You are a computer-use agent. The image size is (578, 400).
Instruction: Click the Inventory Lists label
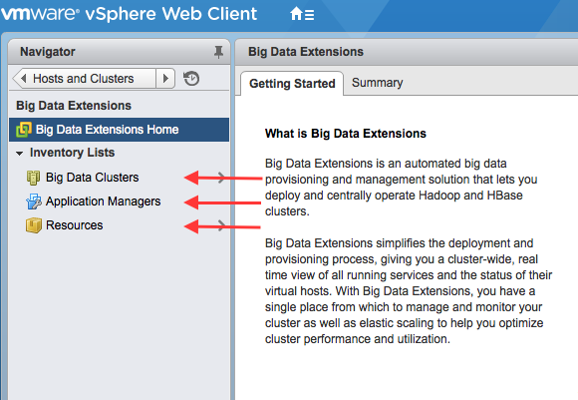tap(72, 153)
